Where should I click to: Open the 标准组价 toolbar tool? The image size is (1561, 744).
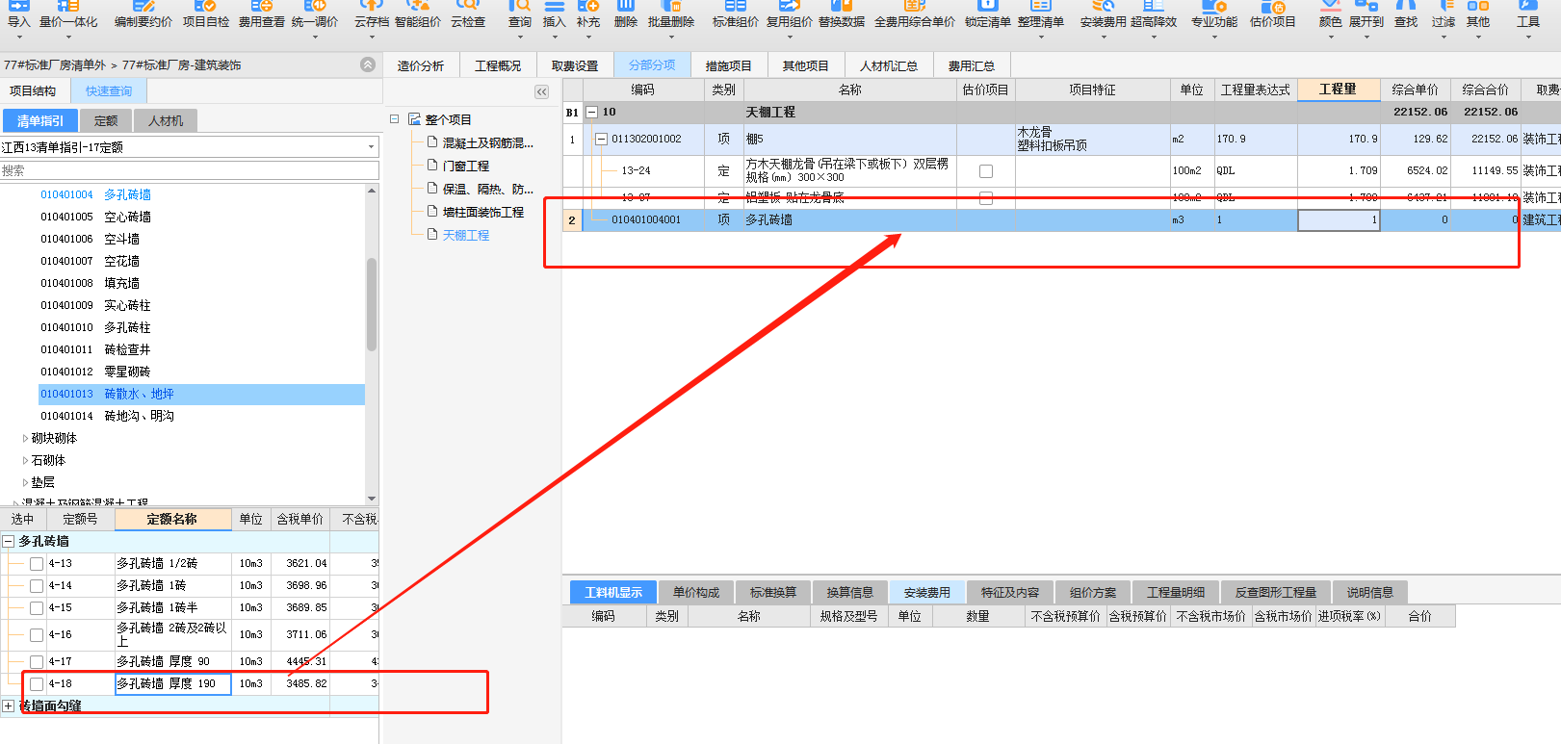click(x=735, y=14)
